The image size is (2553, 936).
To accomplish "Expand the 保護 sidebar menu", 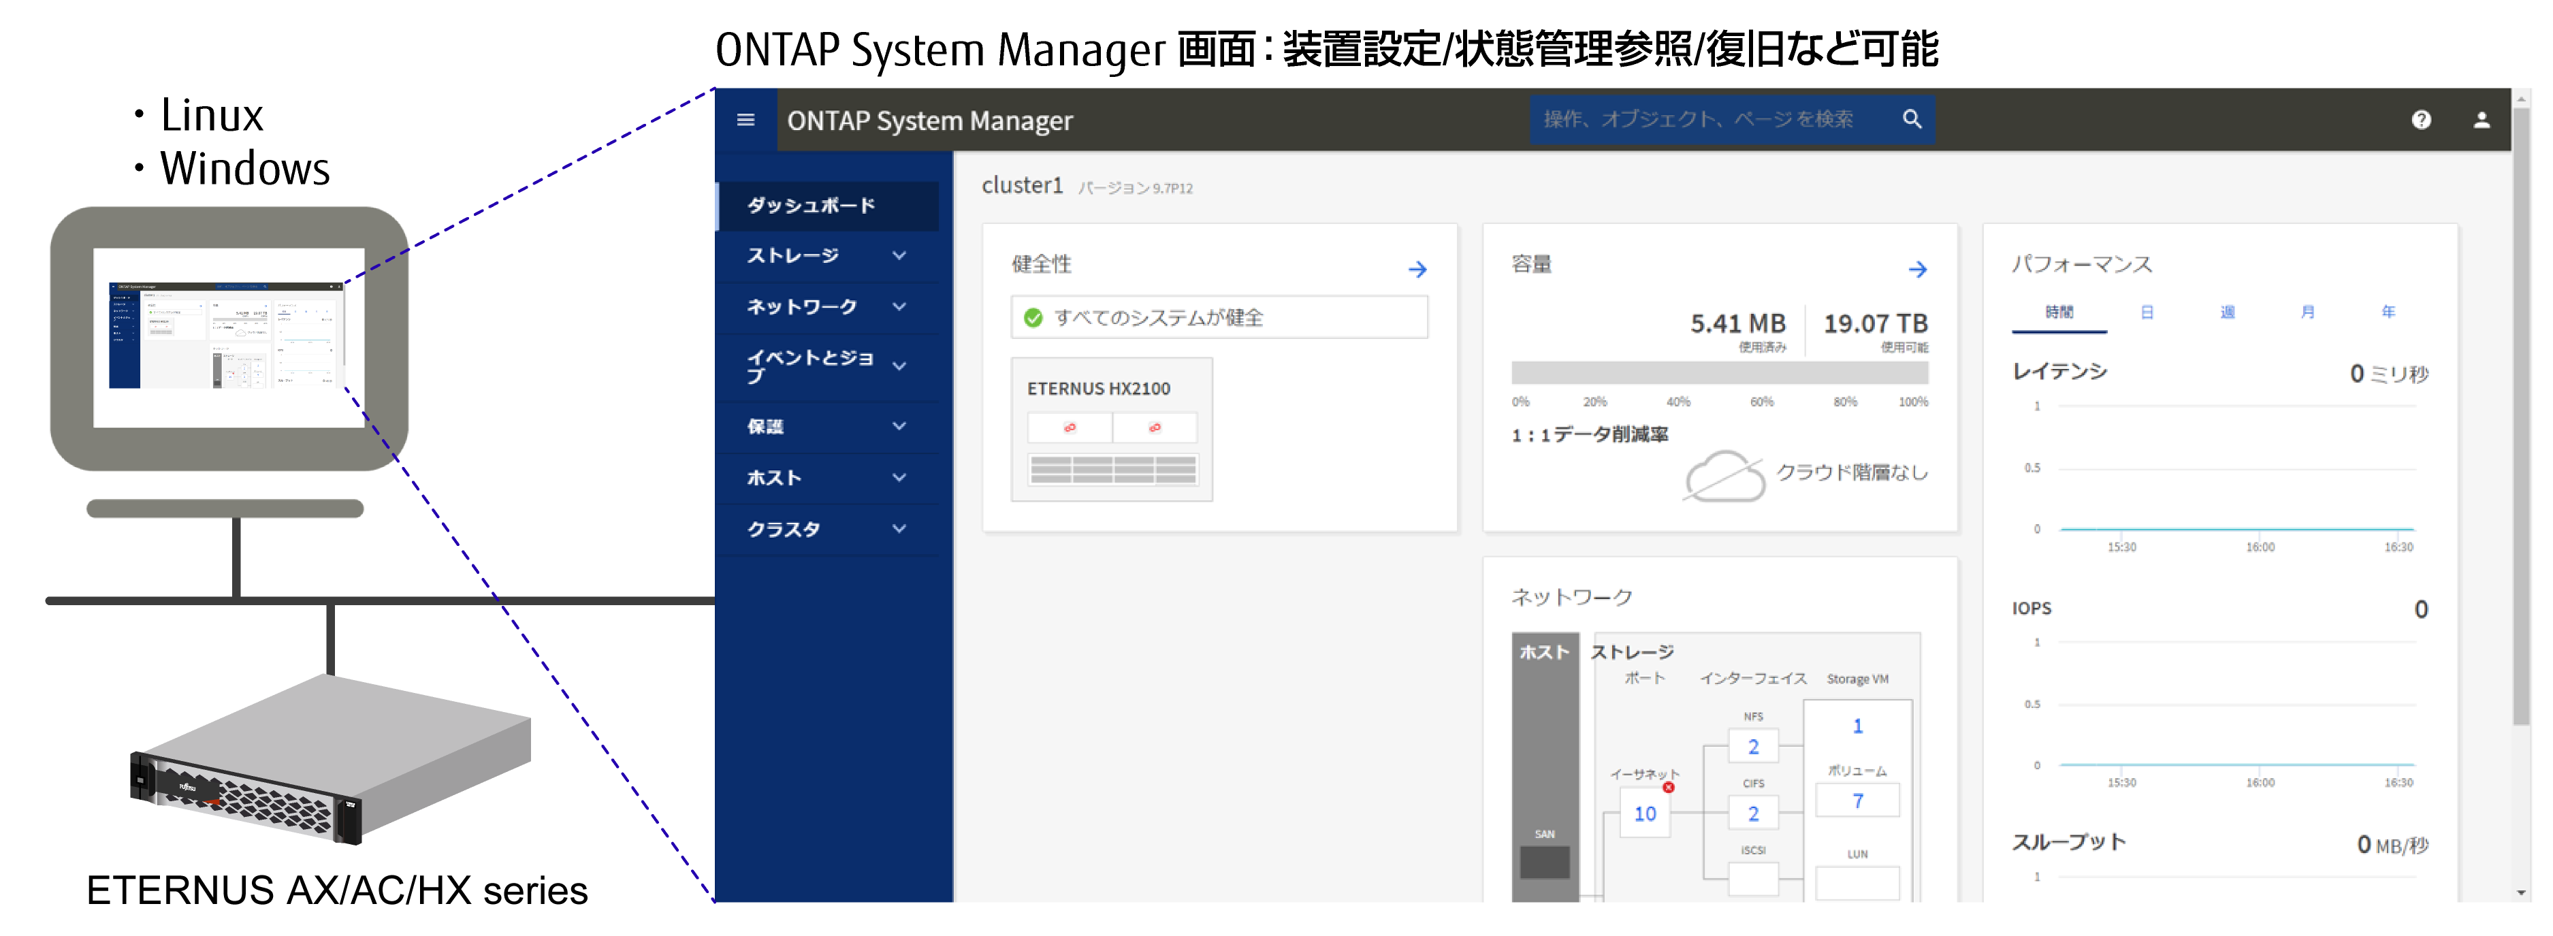I will coord(828,427).
